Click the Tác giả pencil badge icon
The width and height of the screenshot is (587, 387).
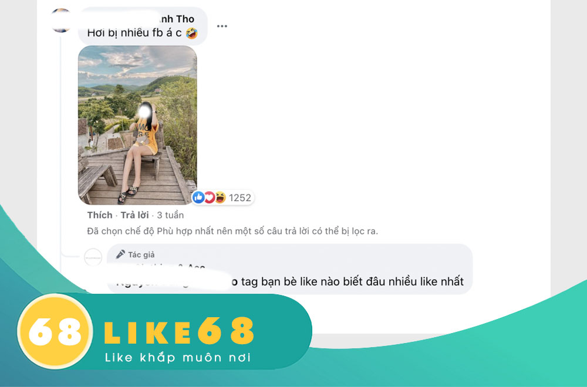pos(120,254)
